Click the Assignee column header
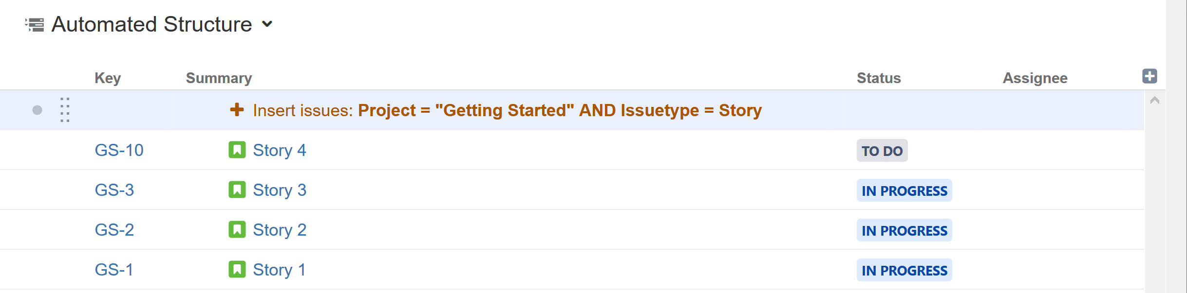 pyautogui.click(x=1035, y=78)
